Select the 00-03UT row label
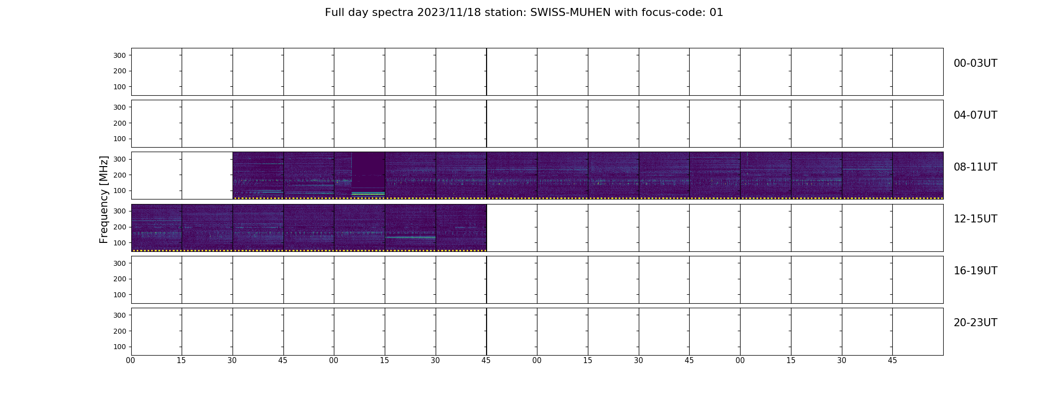Viewport: 1048px width, 399px height. pos(975,63)
